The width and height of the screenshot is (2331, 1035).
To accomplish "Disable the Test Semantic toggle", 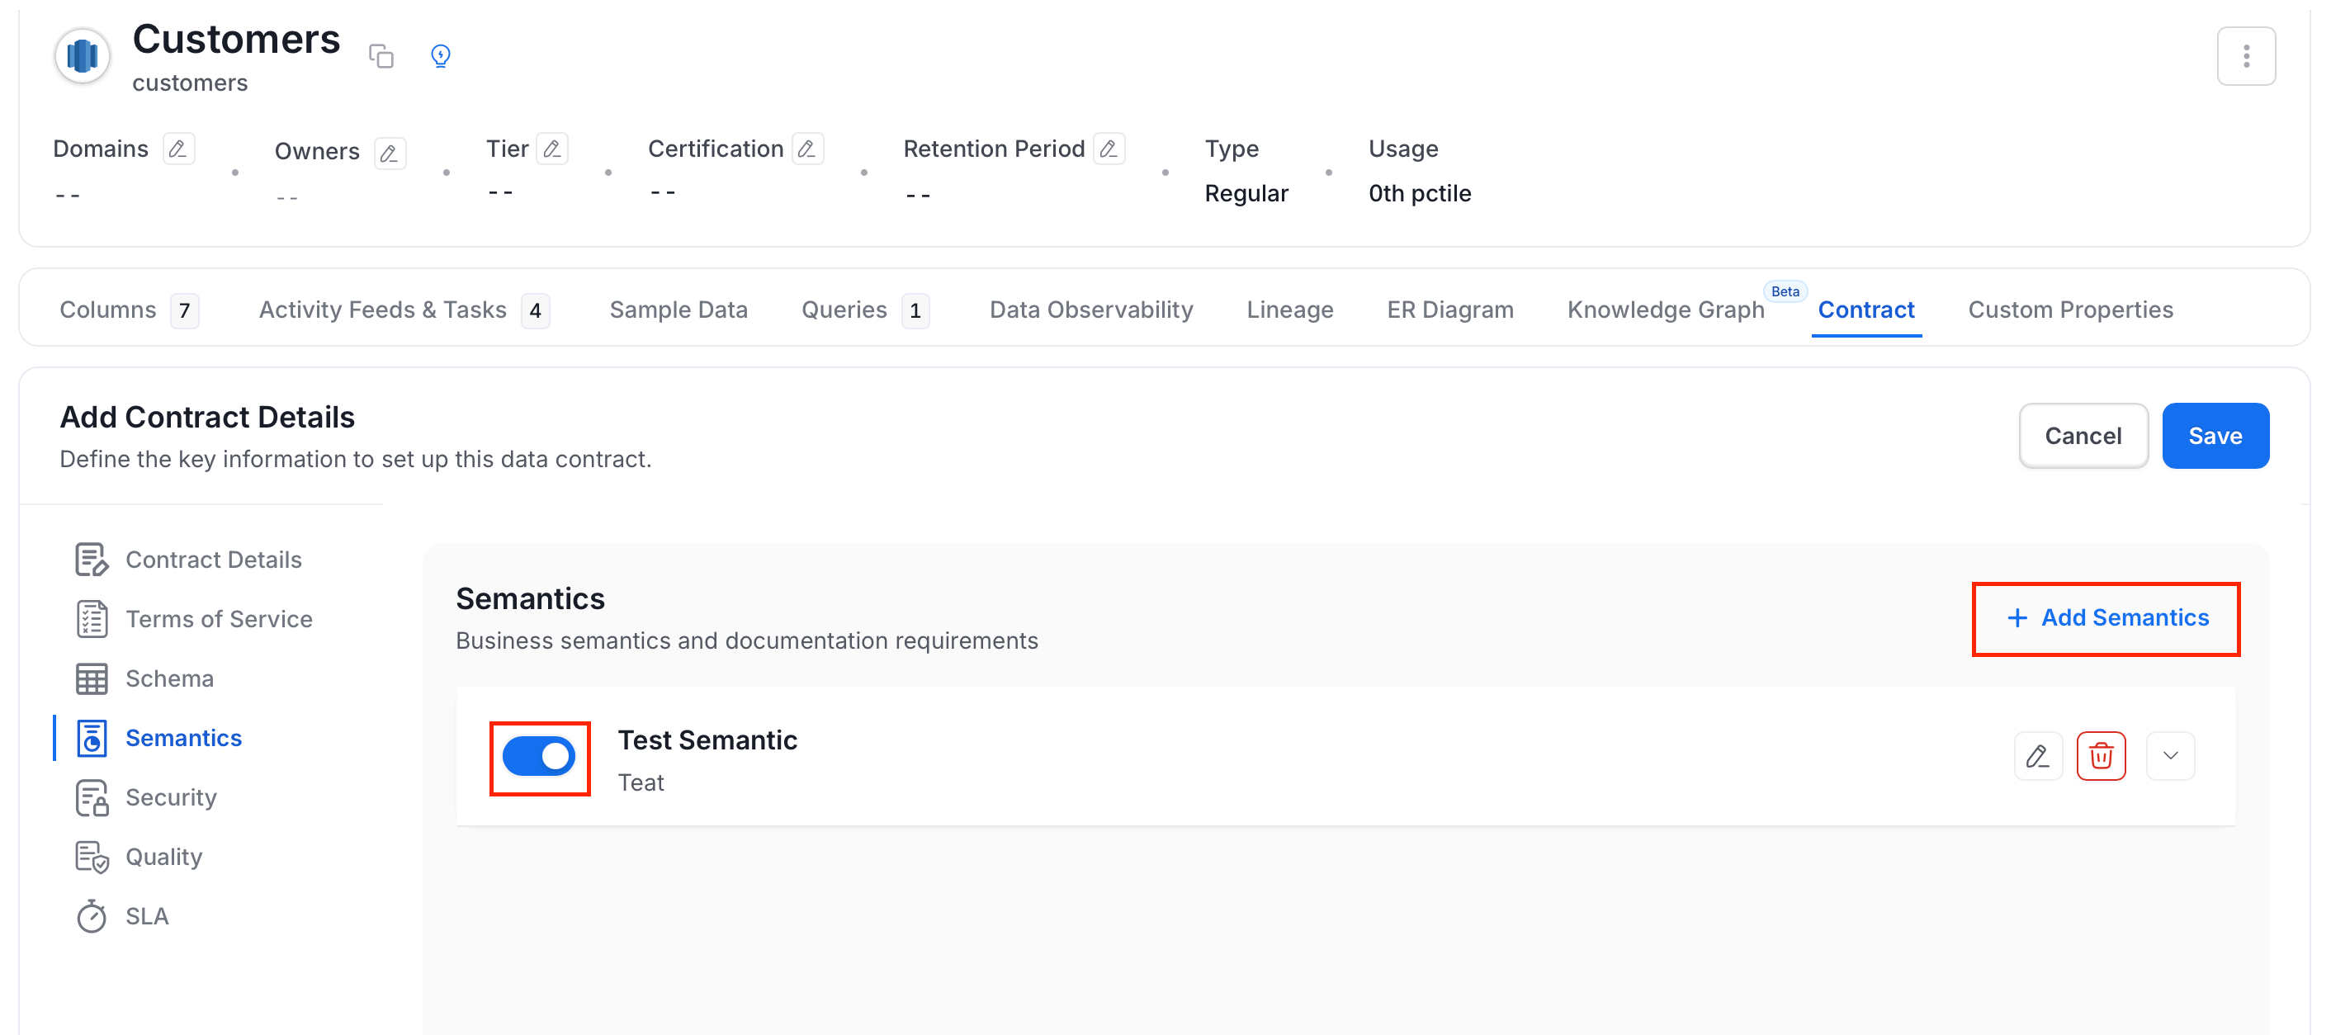I will coord(538,756).
